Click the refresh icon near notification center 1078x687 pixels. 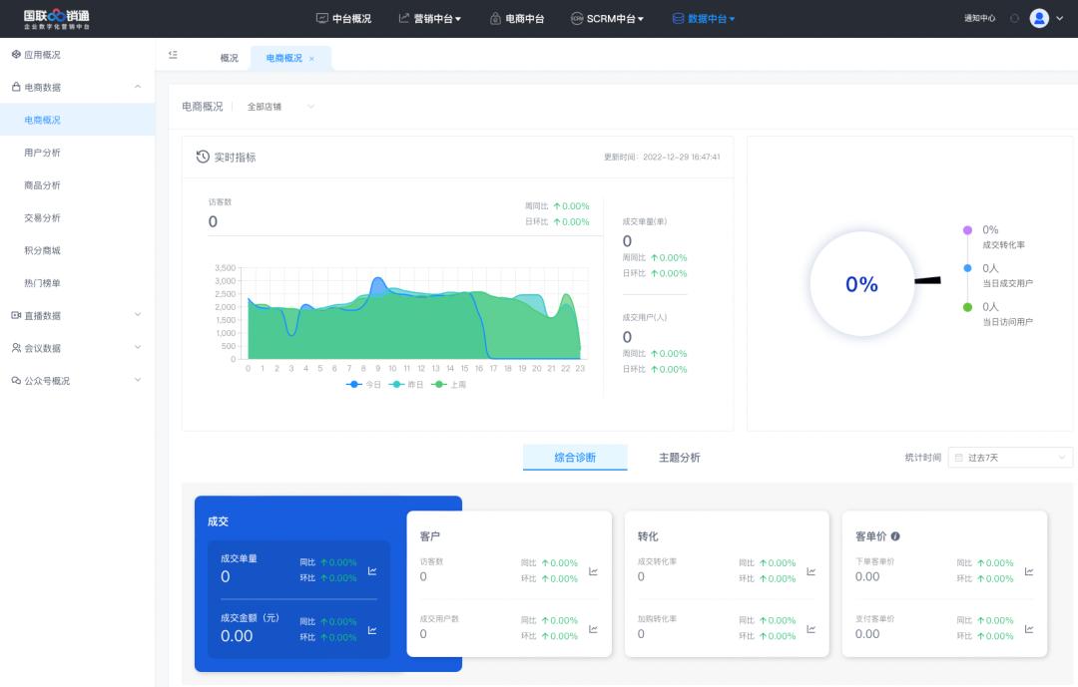[1014, 18]
